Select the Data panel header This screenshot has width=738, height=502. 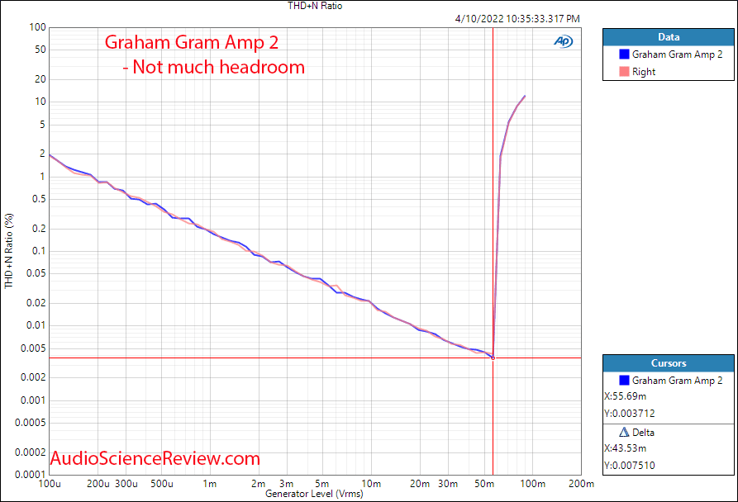[669, 37]
